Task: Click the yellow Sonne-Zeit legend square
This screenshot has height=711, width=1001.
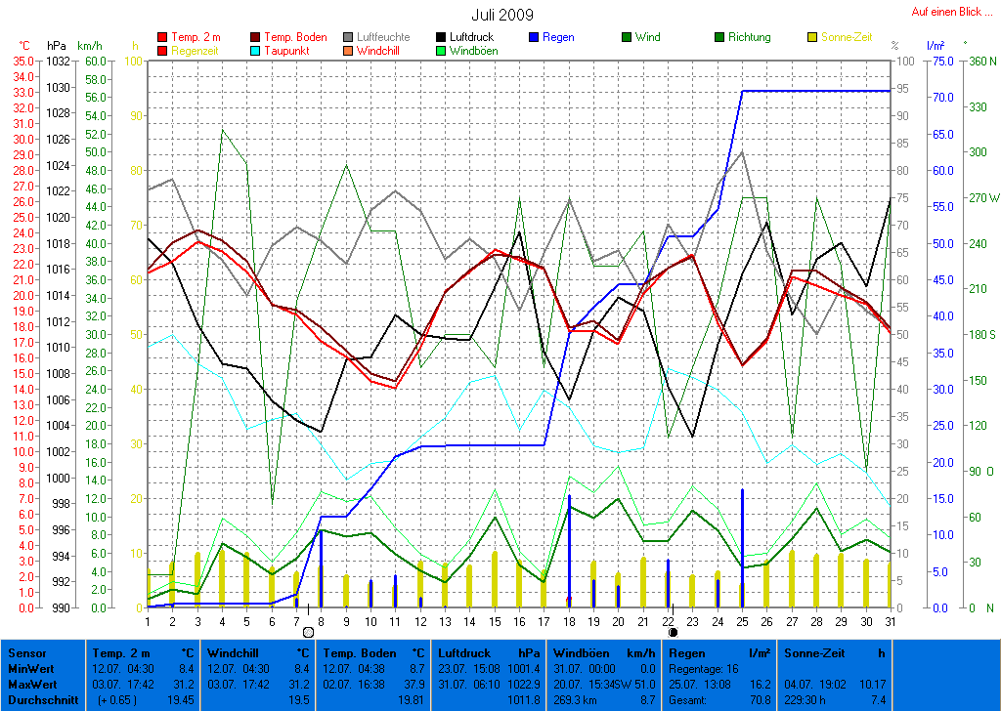Action: coord(812,37)
